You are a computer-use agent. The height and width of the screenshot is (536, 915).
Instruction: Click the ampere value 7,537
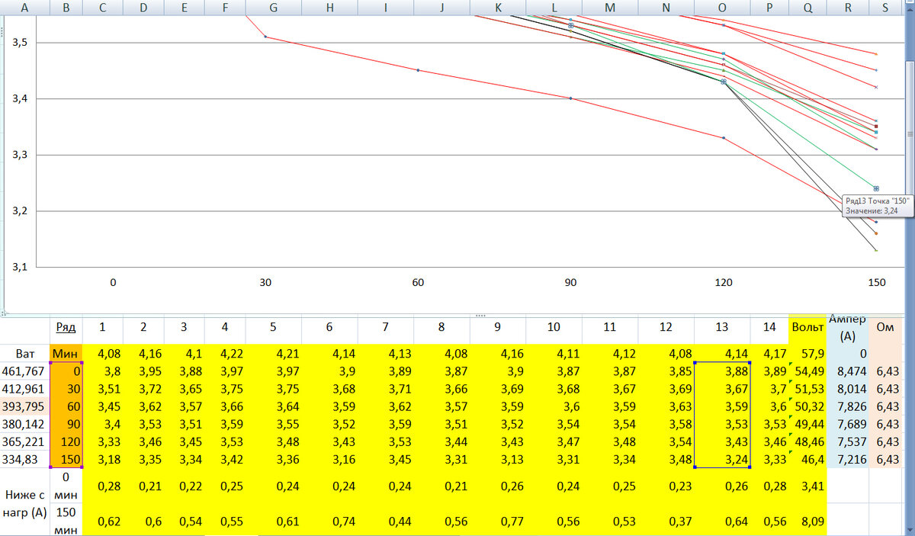click(847, 441)
